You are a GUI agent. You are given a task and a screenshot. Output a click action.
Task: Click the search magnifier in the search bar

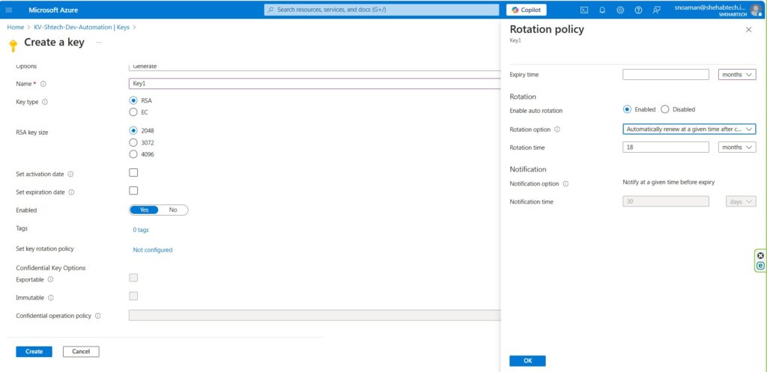[270, 10]
